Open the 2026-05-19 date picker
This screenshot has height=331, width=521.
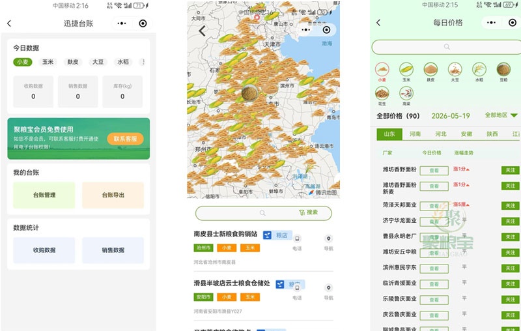point(451,116)
